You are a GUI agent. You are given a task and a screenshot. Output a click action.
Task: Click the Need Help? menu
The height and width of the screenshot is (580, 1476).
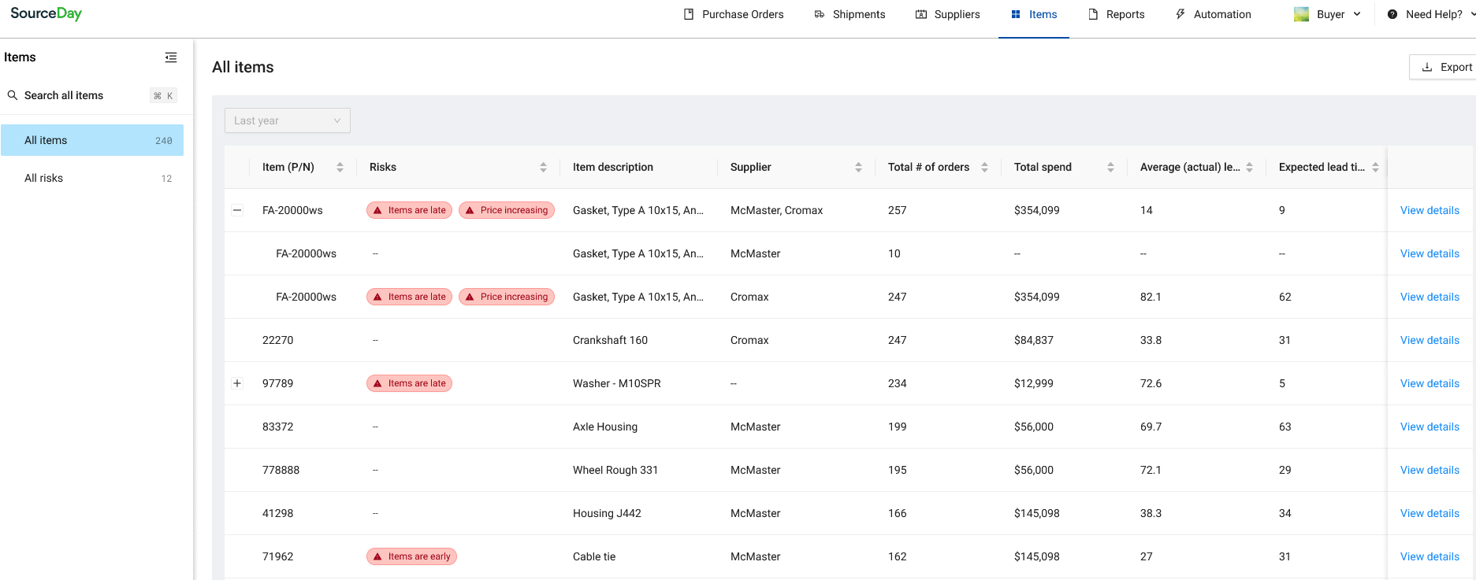pos(1430,14)
